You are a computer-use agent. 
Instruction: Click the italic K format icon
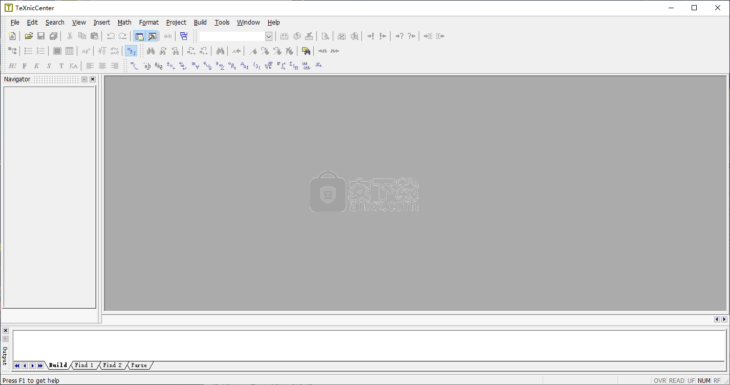pos(37,66)
